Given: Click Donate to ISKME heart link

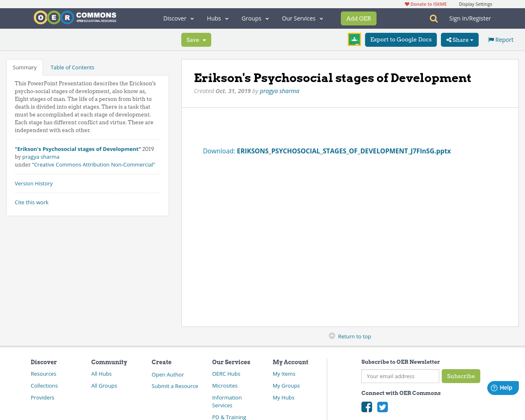Looking at the screenshot, I should (426, 4).
